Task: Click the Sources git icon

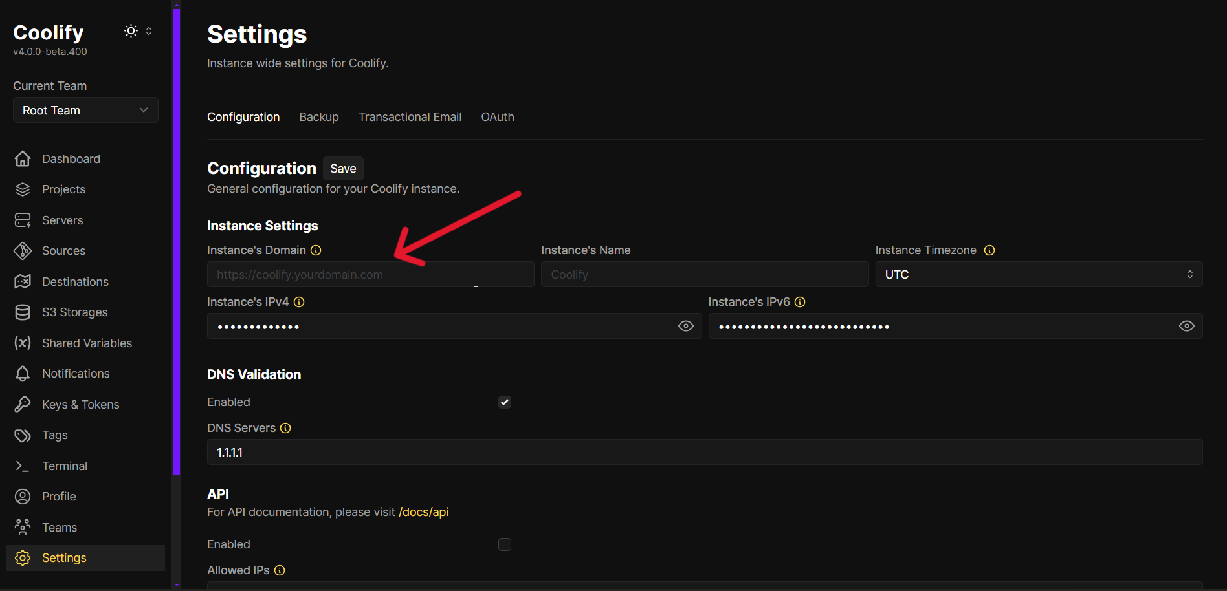Action: [23, 251]
